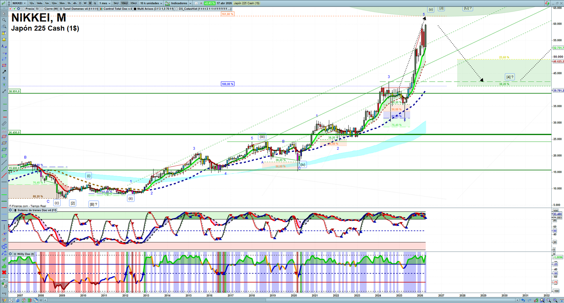Click the right scroll arrow of horizontal scrollbar

pyautogui.click(x=517, y=300)
